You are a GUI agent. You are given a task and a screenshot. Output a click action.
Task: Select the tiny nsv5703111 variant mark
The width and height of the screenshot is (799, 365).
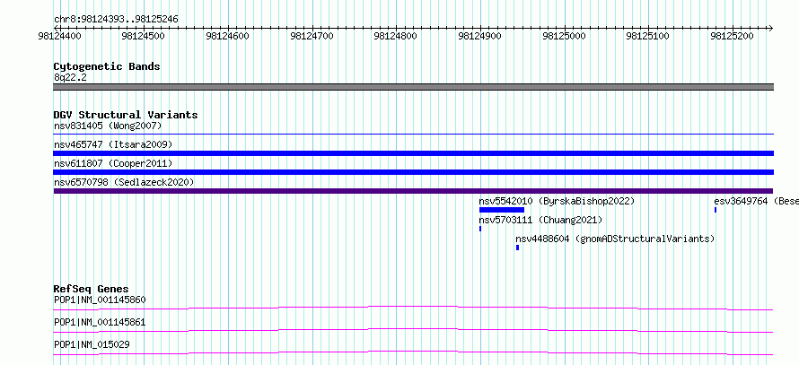(480, 229)
